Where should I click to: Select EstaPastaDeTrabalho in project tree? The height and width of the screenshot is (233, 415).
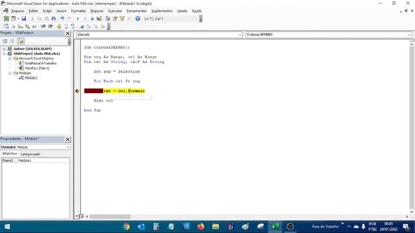40,63
